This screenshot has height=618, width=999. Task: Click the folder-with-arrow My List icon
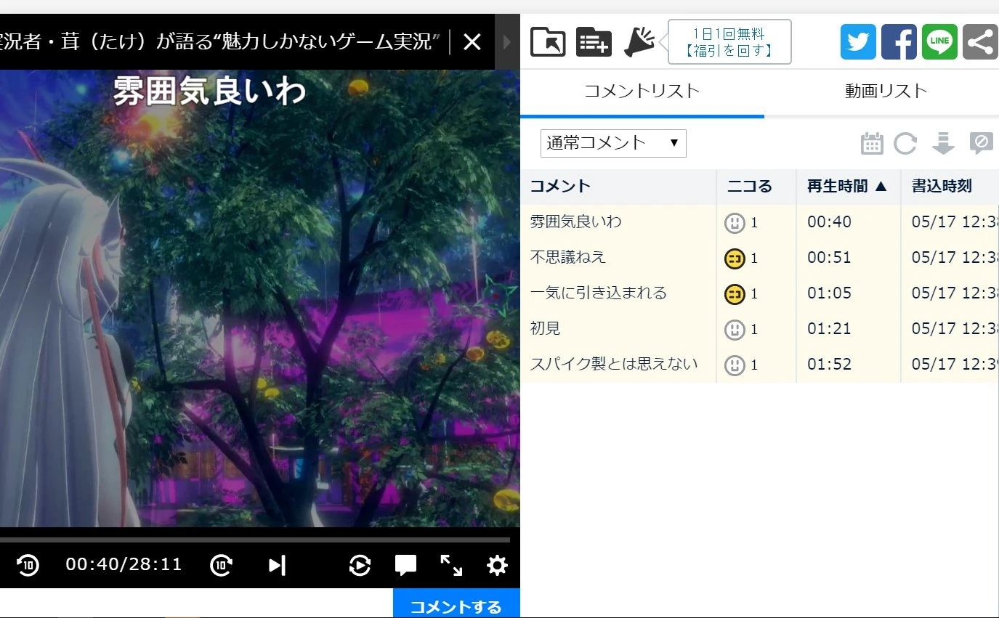[x=548, y=42]
